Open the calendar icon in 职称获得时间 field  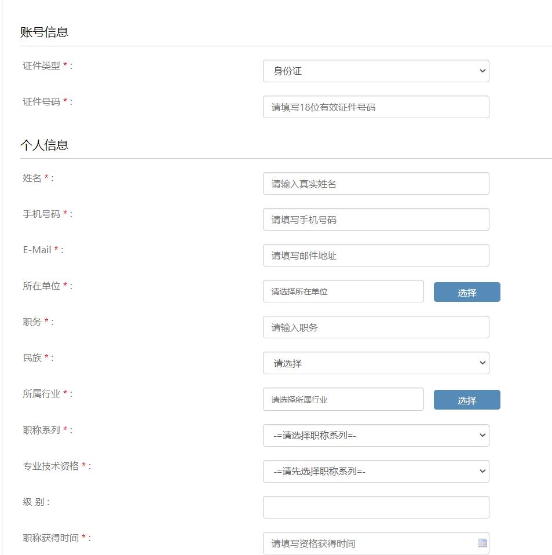tap(482, 543)
